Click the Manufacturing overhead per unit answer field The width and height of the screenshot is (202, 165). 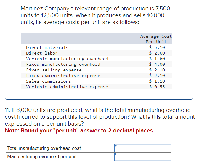(x=143, y=157)
